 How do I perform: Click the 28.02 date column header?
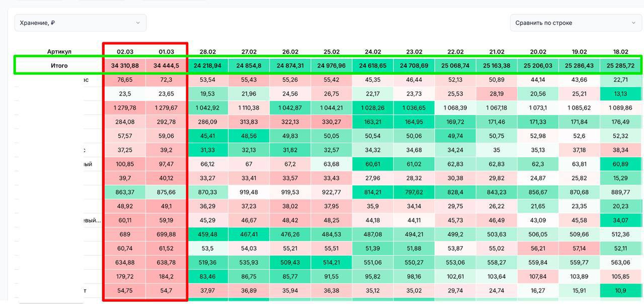coord(208,52)
